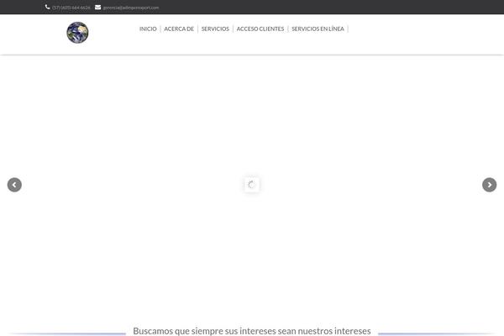
Task: Advance slider with right arrow button
Action: [x=489, y=185]
